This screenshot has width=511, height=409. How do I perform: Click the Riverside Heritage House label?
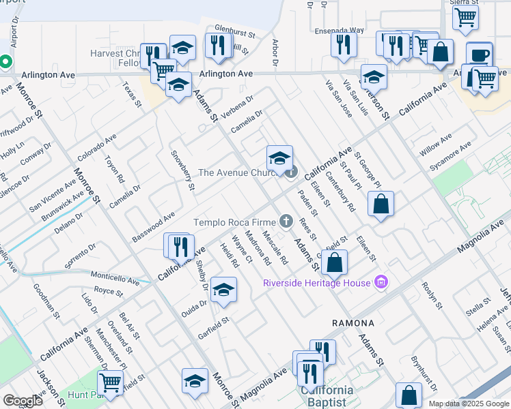(316, 283)
